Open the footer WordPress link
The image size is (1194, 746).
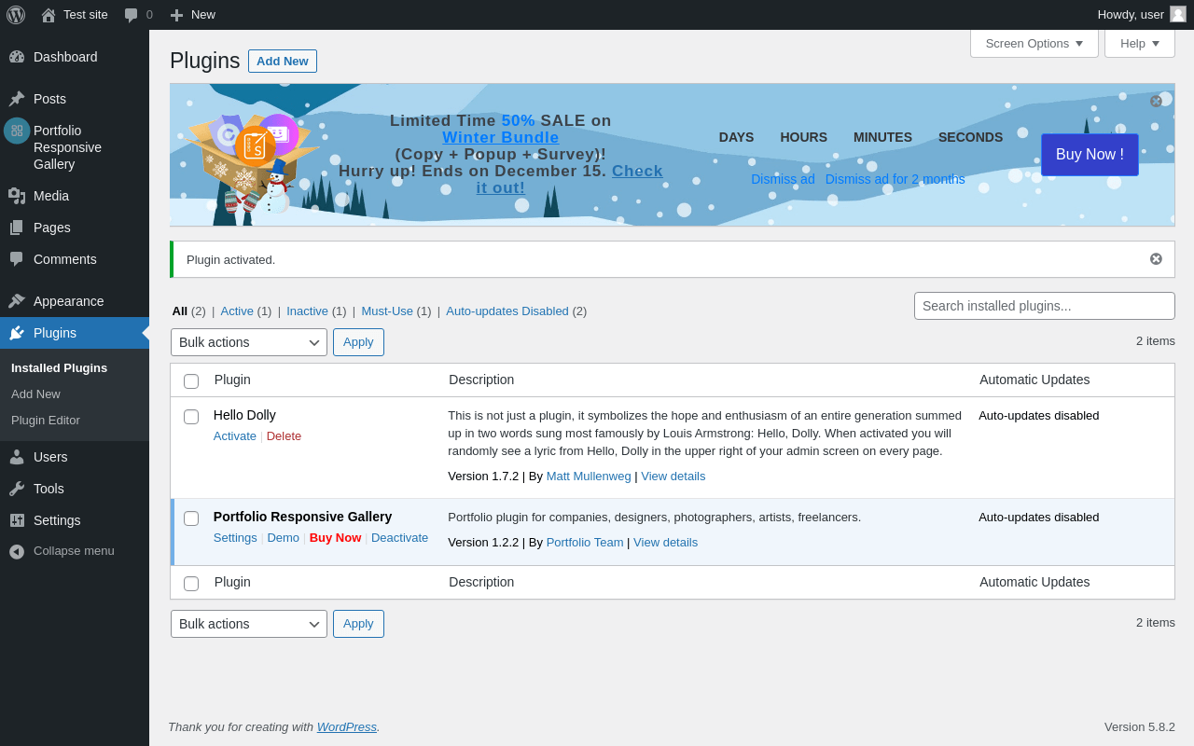pyautogui.click(x=347, y=726)
